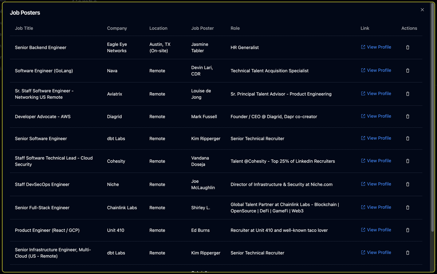View profile of Louise de Jong
Viewport: 437px width, 274px height.
pyautogui.click(x=376, y=94)
